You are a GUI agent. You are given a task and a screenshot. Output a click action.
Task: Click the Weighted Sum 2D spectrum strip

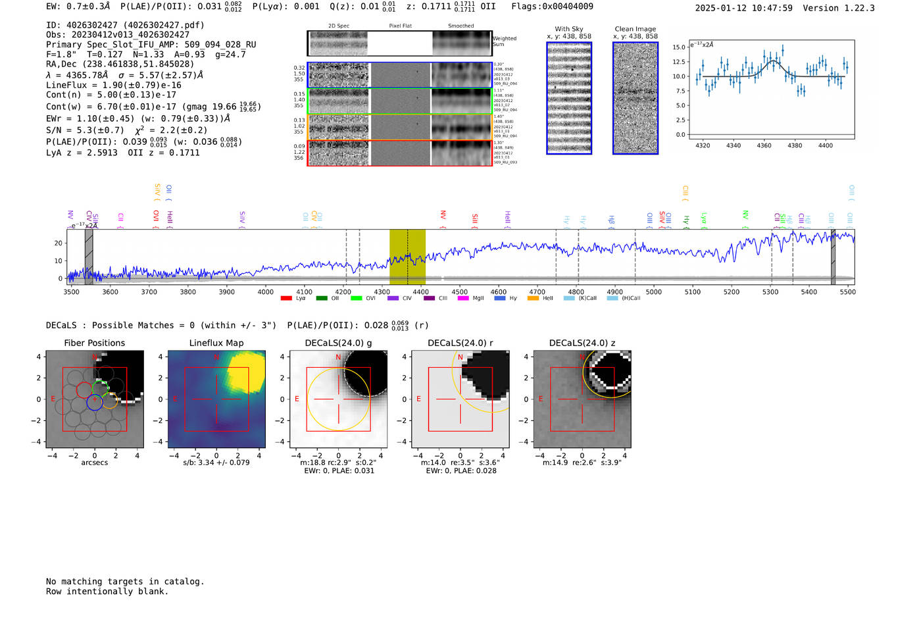pos(399,43)
